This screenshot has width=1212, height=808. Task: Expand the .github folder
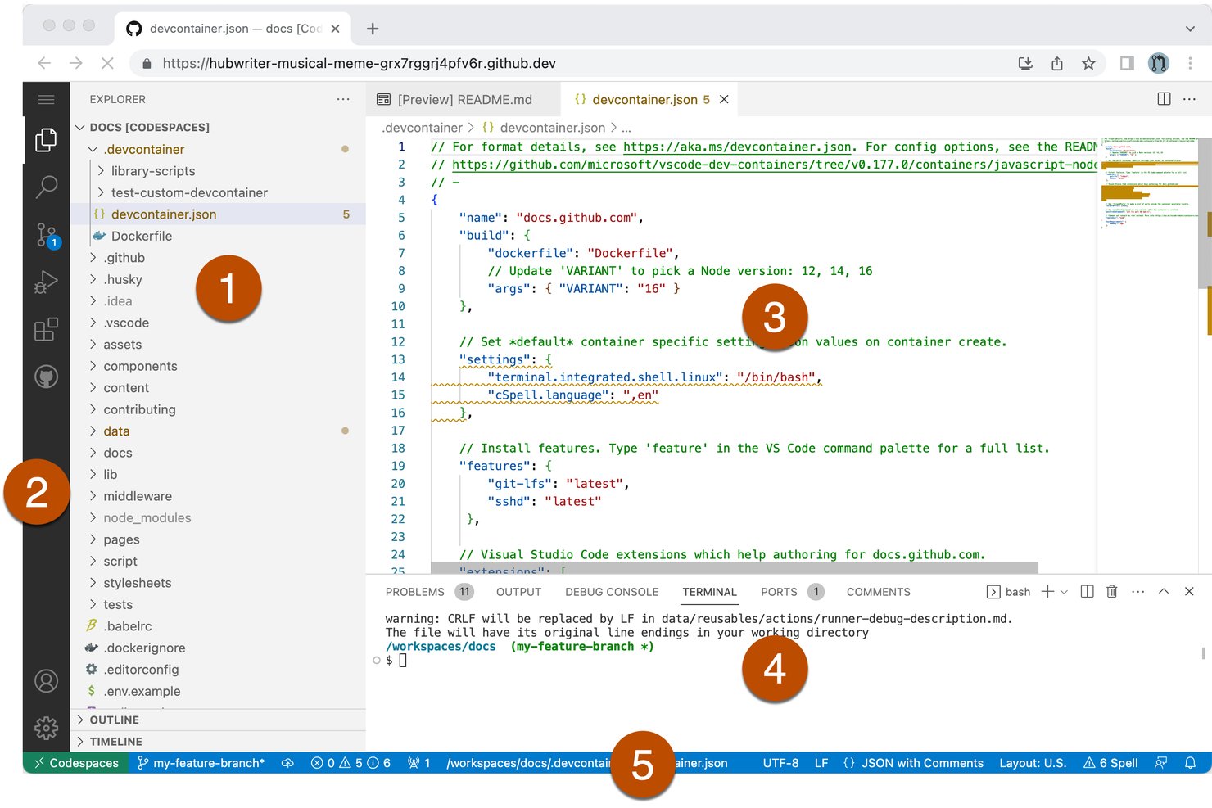pos(219,258)
